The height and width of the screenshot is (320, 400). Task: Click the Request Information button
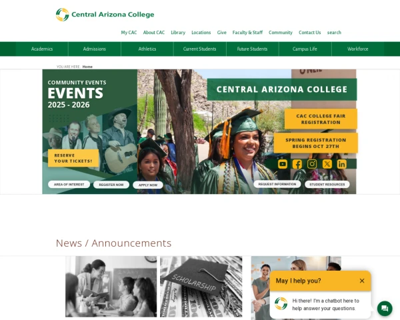tap(277, 184)
